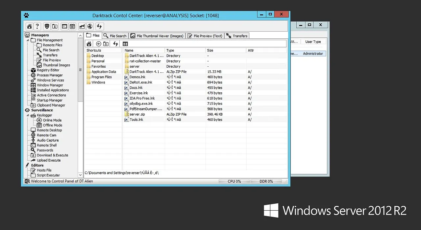This screenshot has height=230, width=421.
Task: Open Startup Manager in the sidebar
Action: [50, 100]
